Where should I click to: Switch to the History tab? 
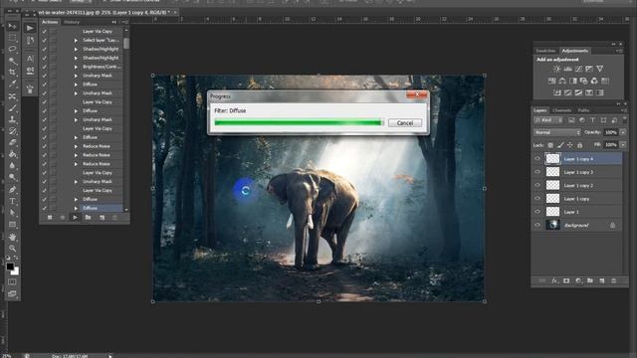tap(72, 22)
